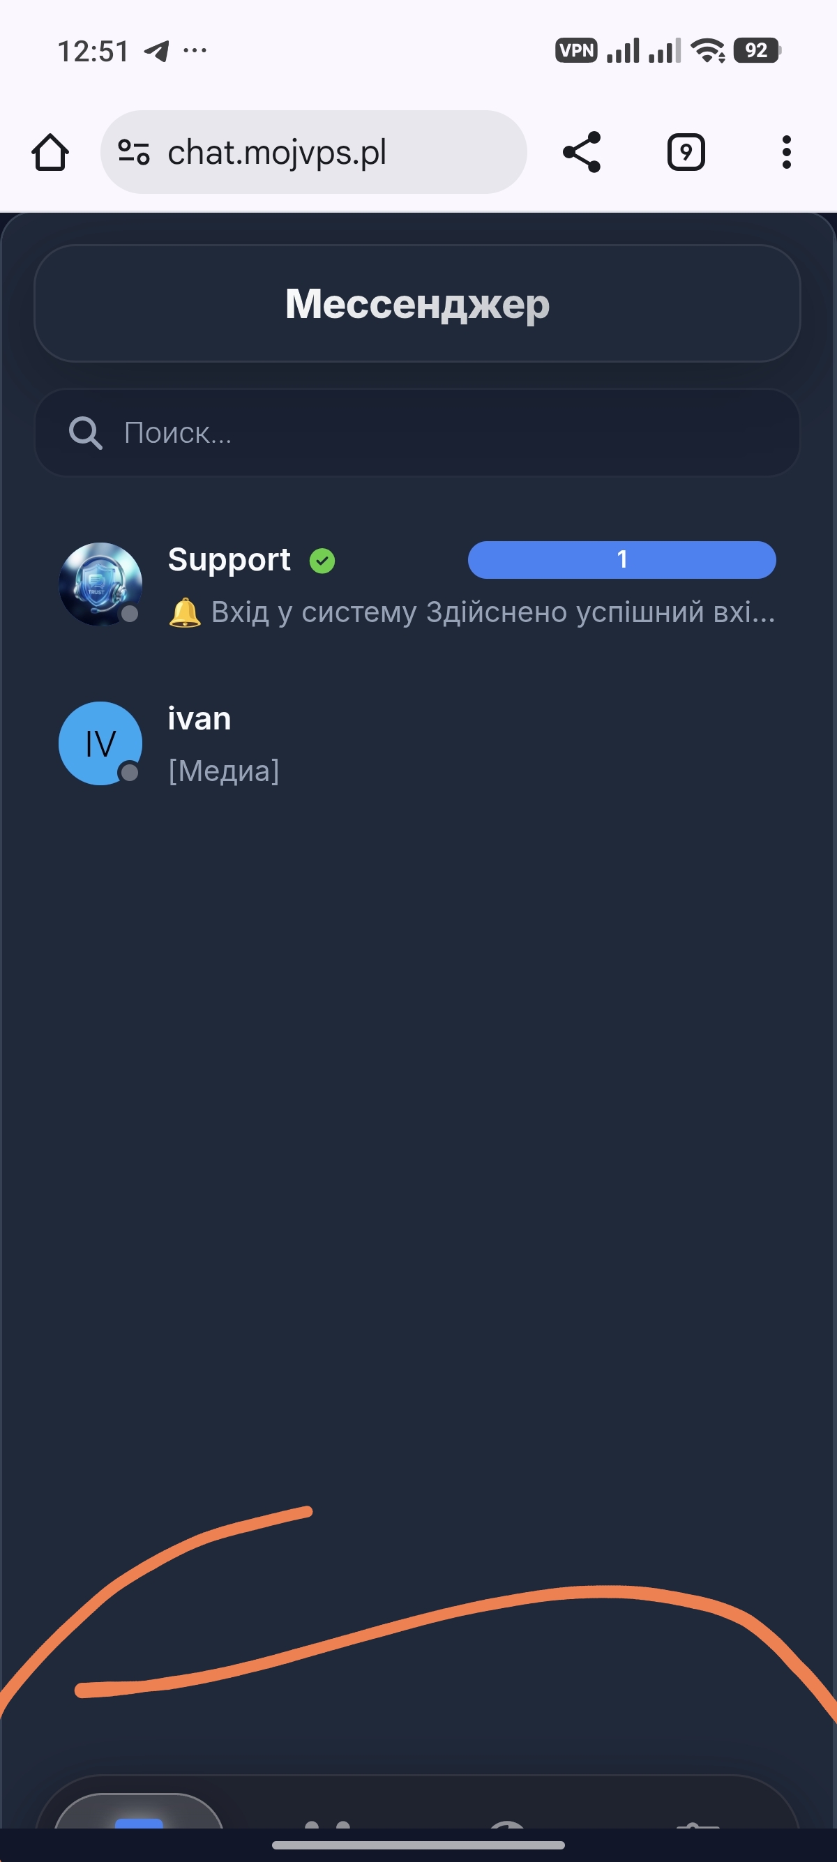Tap the browser home icon
This screenshot has height=1862, width=837.
(x=50, y=153)
